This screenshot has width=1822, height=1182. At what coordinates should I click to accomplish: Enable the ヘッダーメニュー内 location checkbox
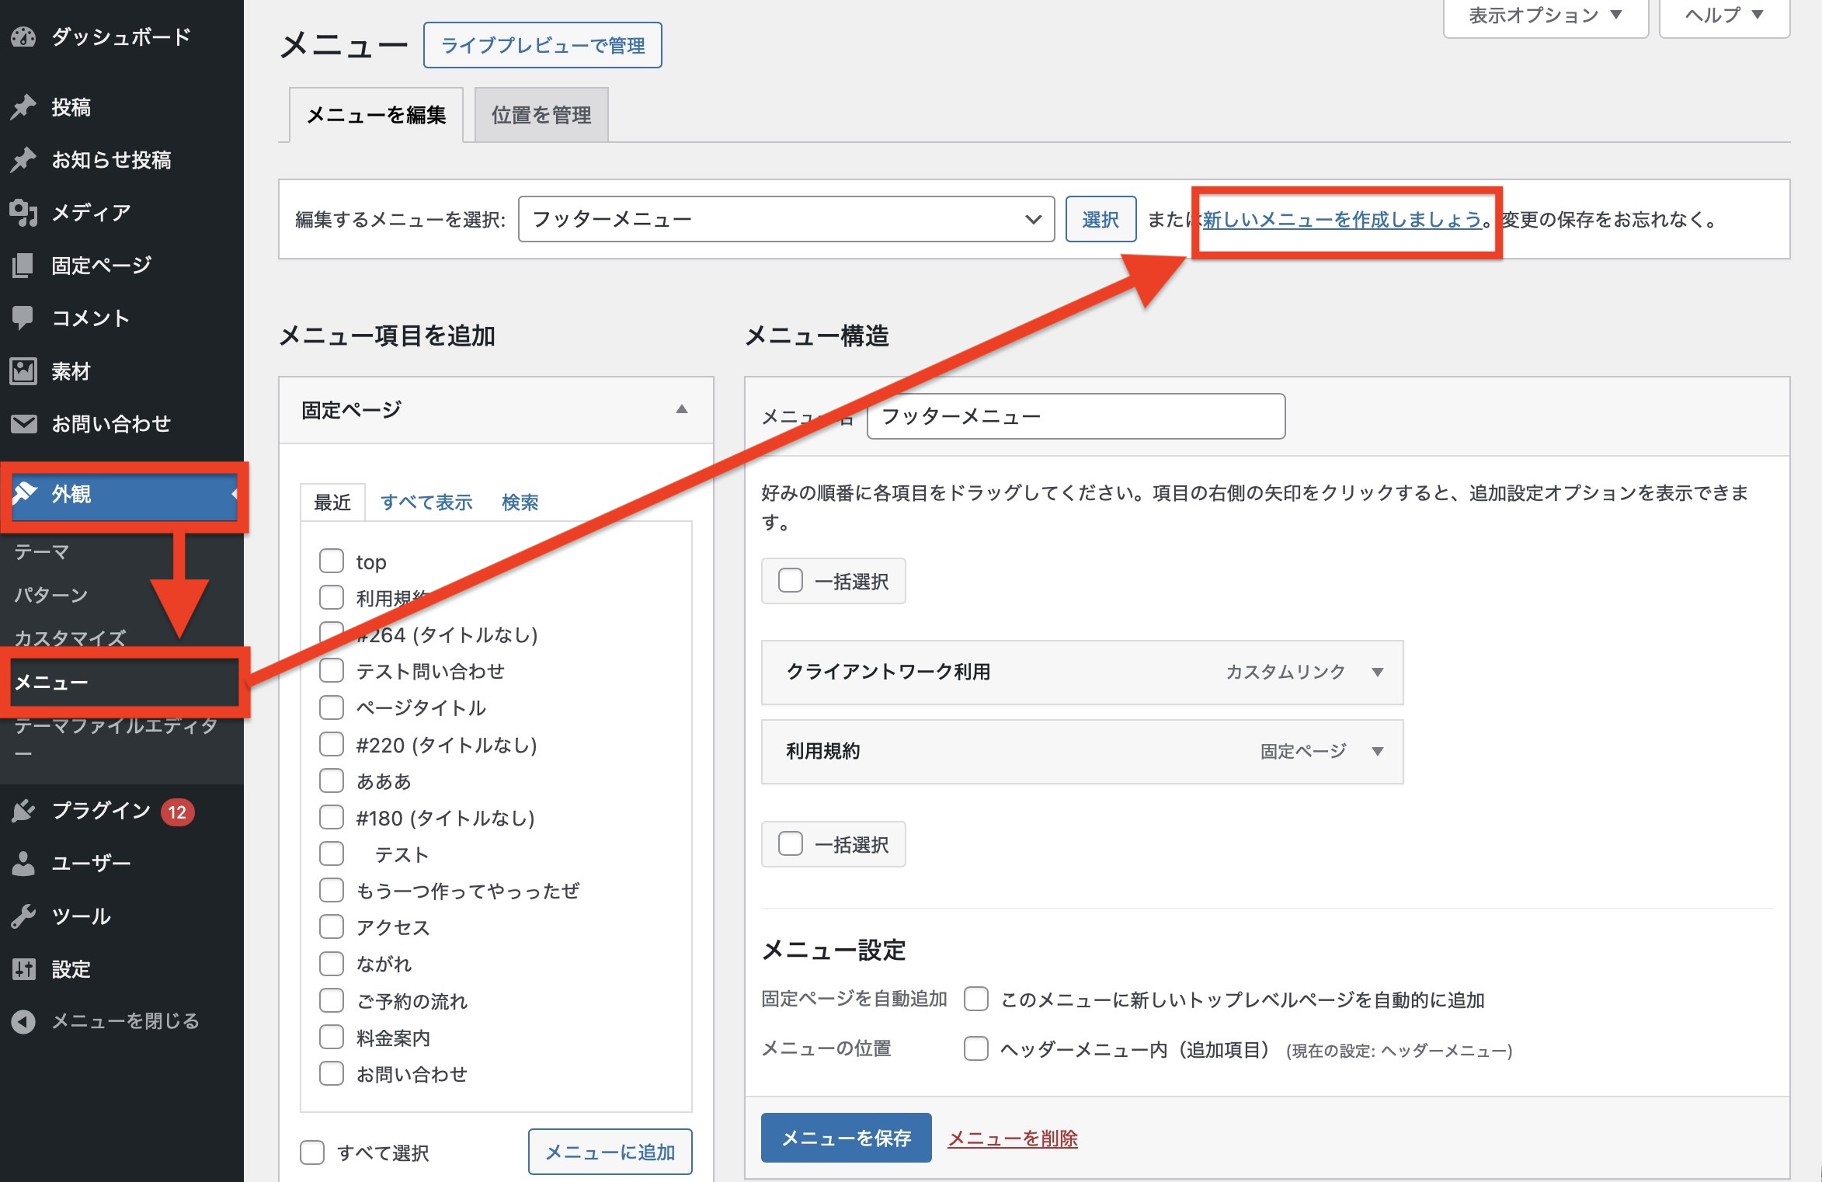pyautogui.click(x=975, y=1049)
